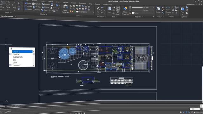The width and height of the screenshot is (203, 114).
Task: Click the suggestion list scroll down arrow
Action: 34,66
